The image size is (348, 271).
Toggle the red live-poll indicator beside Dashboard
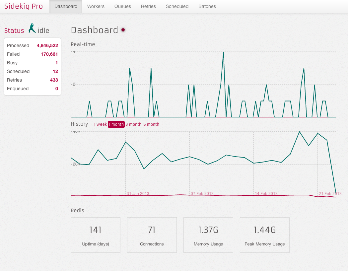(x=123, y=30)
